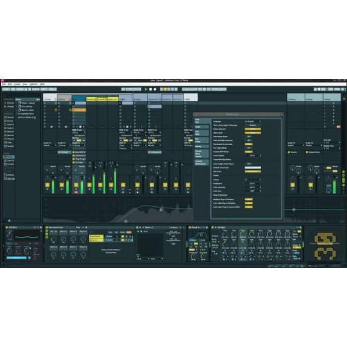Switch to Licenses Maintenance preferences tab
Viewport: 347px width, 347px height.
[x=202, y=163]
